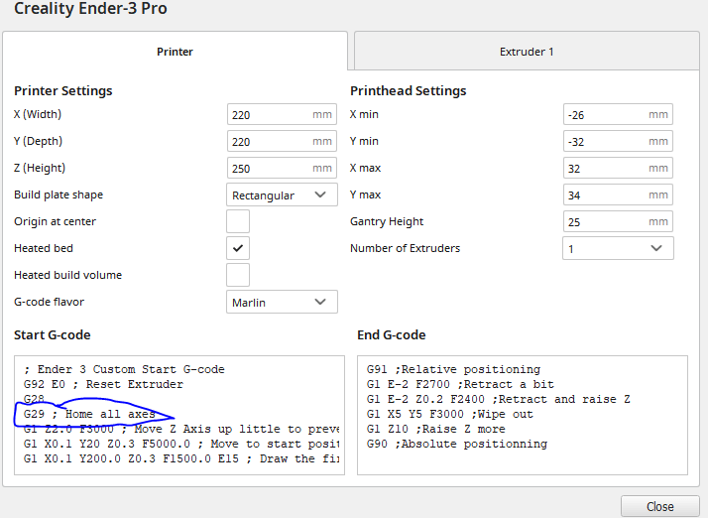Uncheck the Heated bed checkbox
This screenshot has width=708, height=518.
[238, 248]
